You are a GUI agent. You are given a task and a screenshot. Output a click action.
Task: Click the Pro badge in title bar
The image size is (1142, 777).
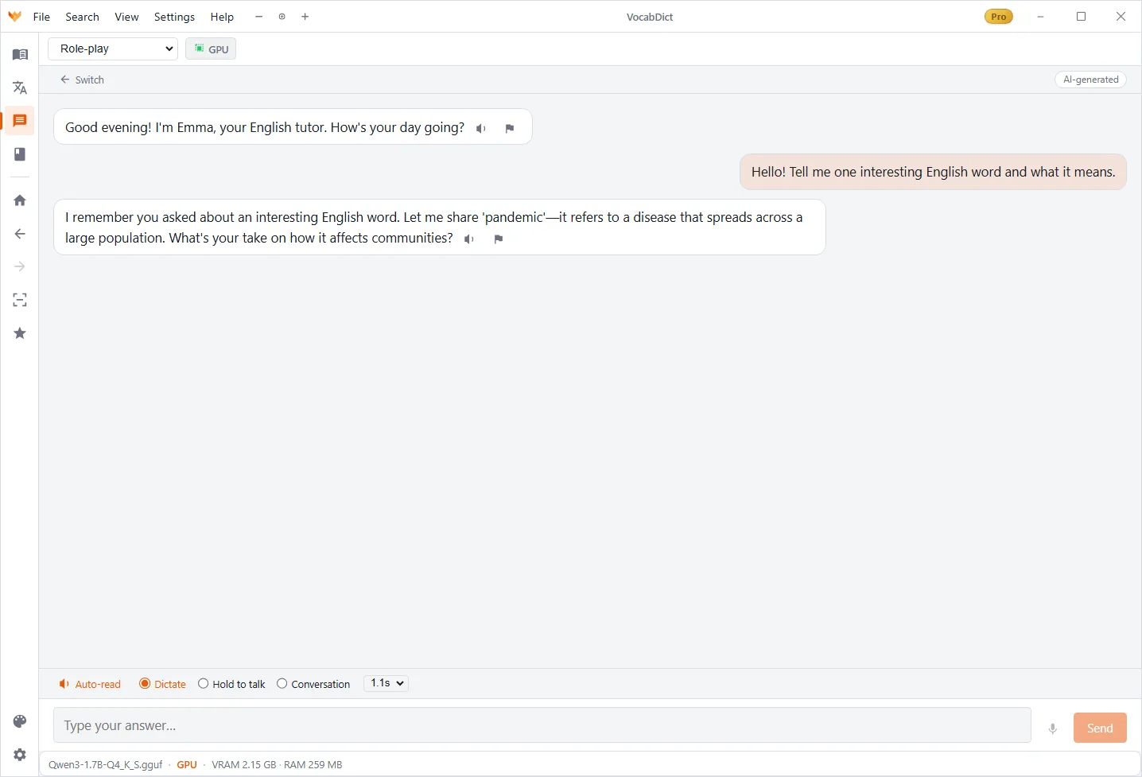tap(999, 17)
